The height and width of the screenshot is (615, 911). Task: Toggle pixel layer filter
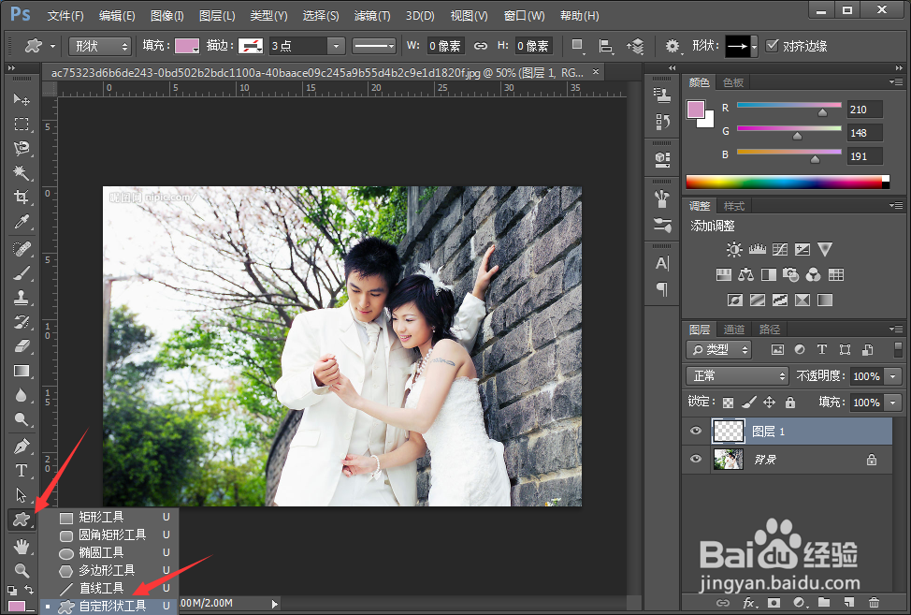pyautogui.click(x=777, y=349)
